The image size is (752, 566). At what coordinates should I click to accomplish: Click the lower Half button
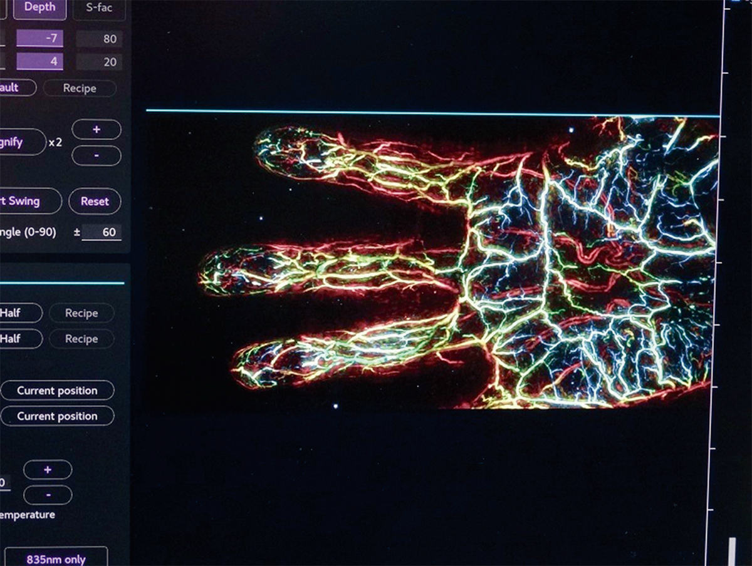pos(19,338)
